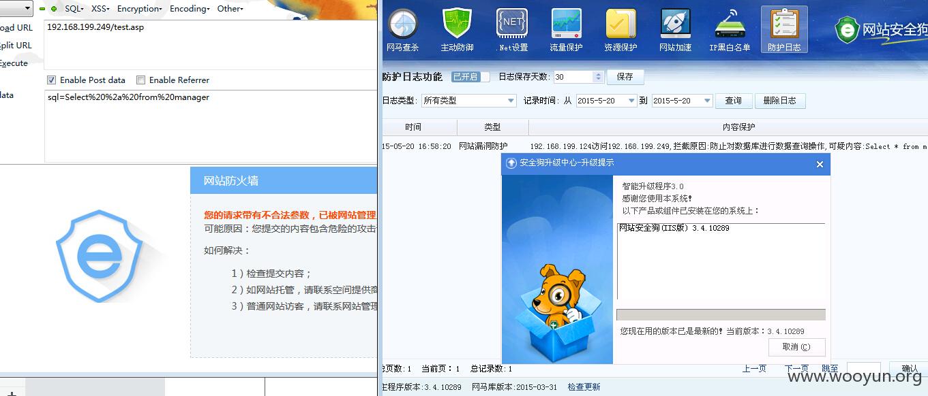Click the URL field with 192.168.199.249/test.asp
The width and height of the screenshot is (928, 396).
(x=211, y=44)
